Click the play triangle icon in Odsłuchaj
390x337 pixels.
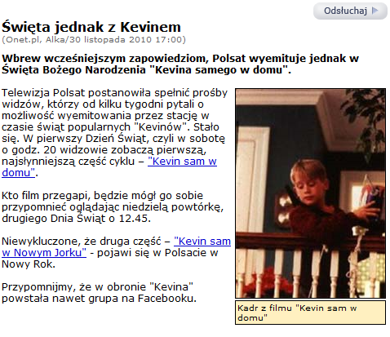(x=375, y=11)
